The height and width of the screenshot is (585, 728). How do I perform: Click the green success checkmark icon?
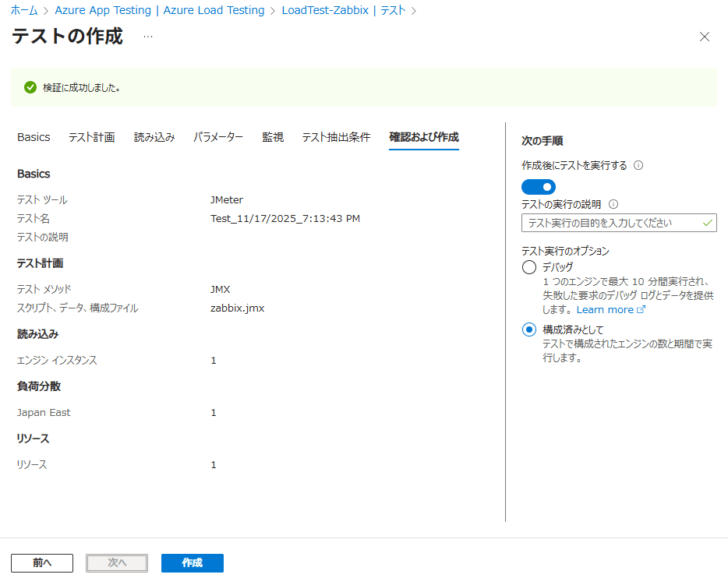tap(30, 87)
